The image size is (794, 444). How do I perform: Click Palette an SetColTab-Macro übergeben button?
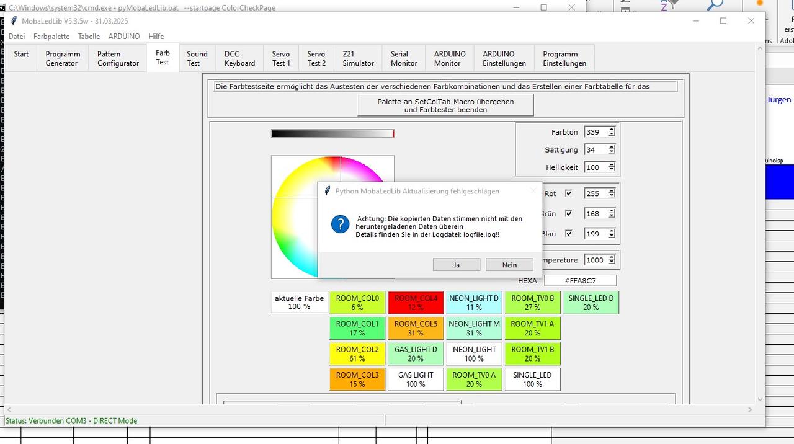click(x=445, y=105)
